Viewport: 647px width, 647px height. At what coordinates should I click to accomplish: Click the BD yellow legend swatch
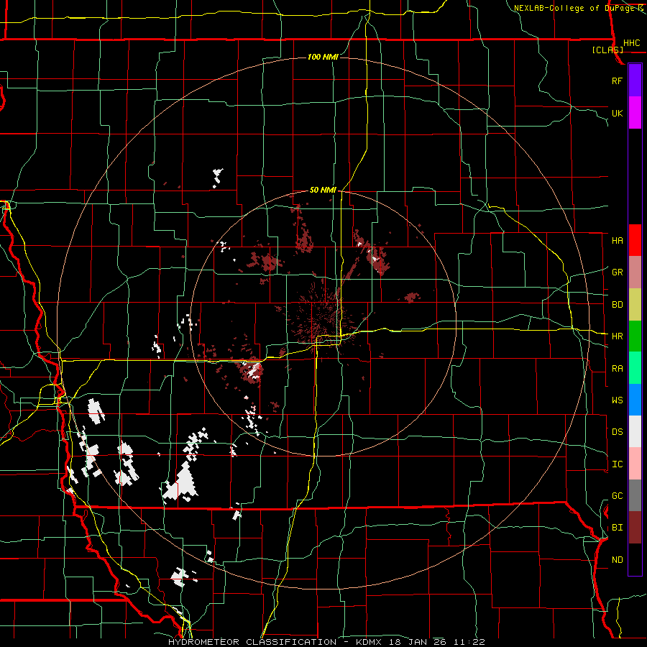pyautogui.click(x=635, y=304)
